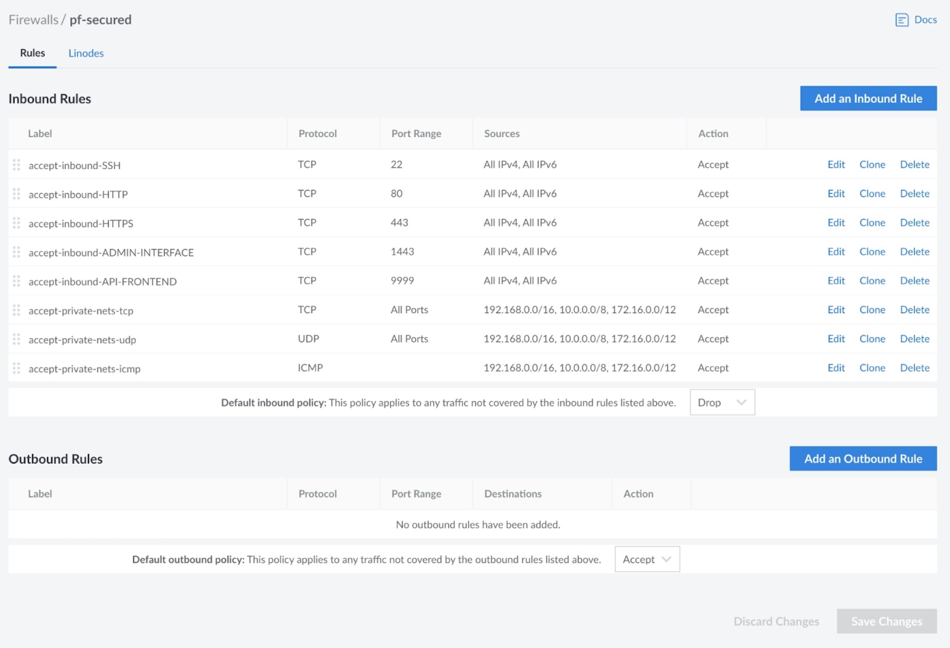
Task: Select the Rules tab
Action: [32, 53]
